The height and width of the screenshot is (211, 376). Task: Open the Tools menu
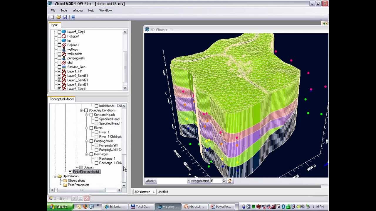pyautogui.click(x=64, y=11)
